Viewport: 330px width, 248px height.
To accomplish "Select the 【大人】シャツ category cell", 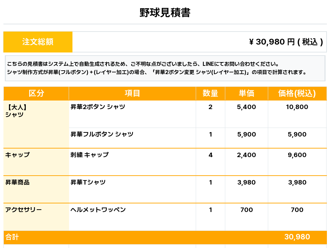I will tap(36, 124).
